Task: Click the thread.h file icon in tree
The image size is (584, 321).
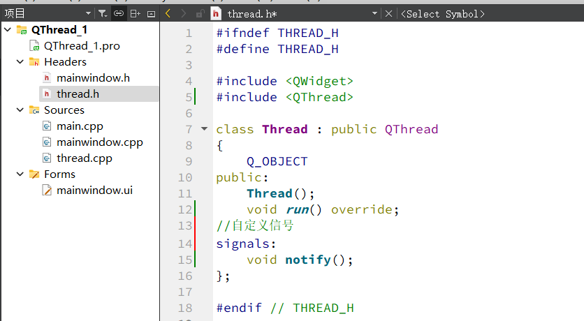Action: (47, 94)
